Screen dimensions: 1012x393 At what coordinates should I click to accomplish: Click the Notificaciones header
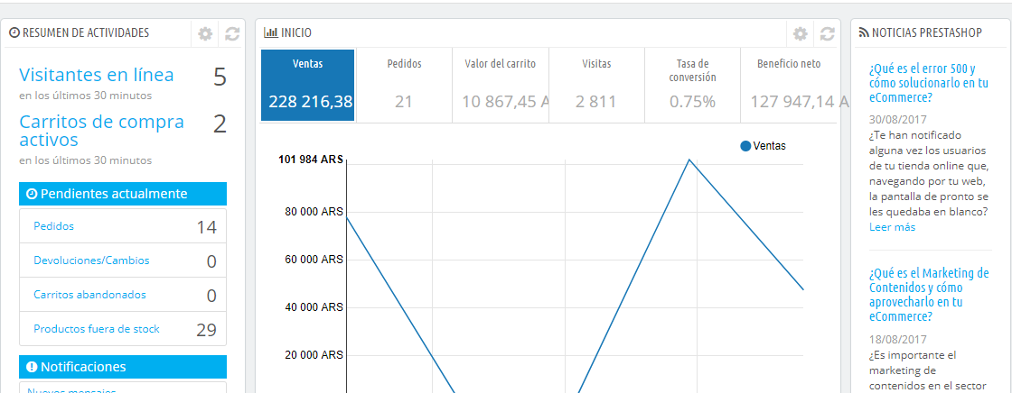coord(123,367)
